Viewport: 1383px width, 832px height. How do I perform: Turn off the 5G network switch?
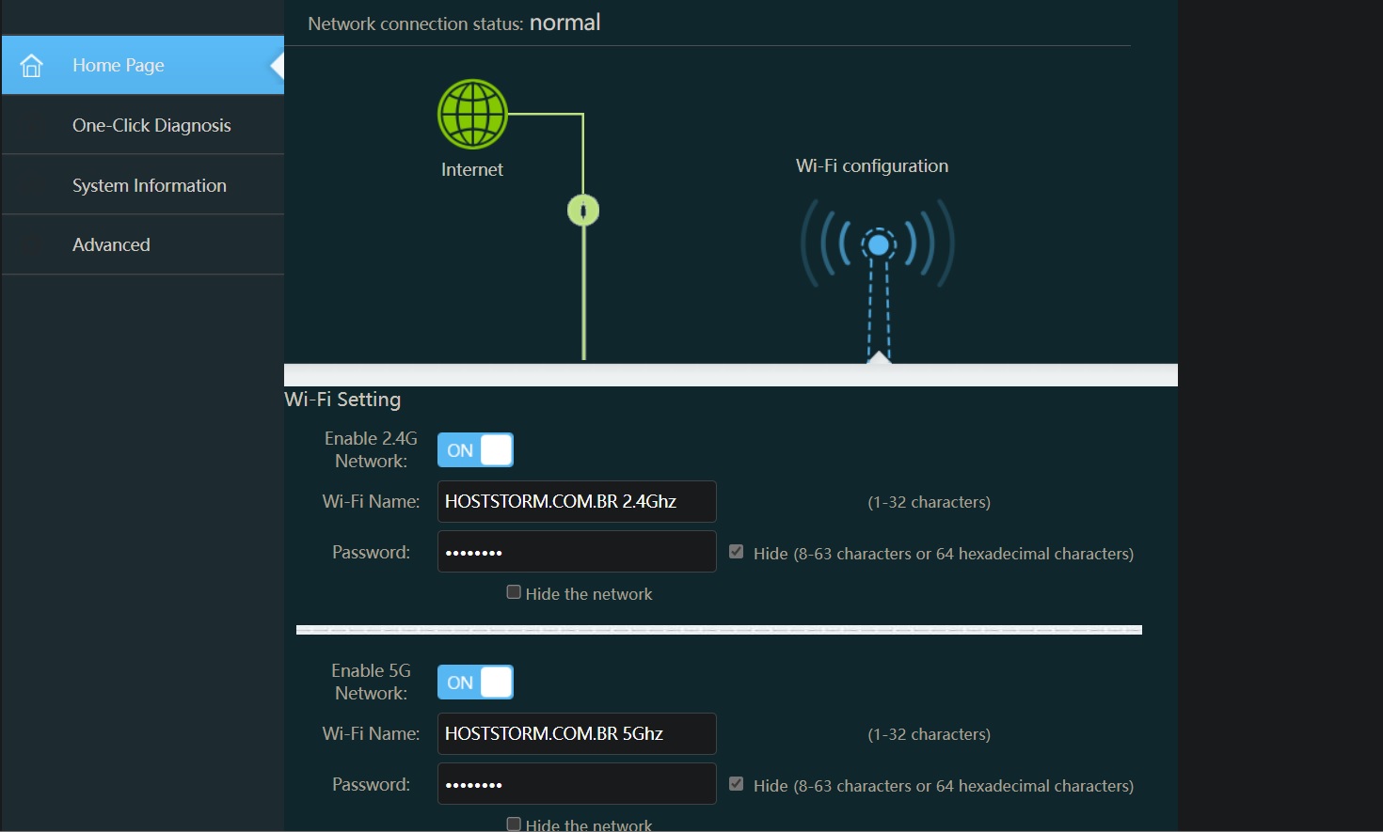[x=475, y=683]
